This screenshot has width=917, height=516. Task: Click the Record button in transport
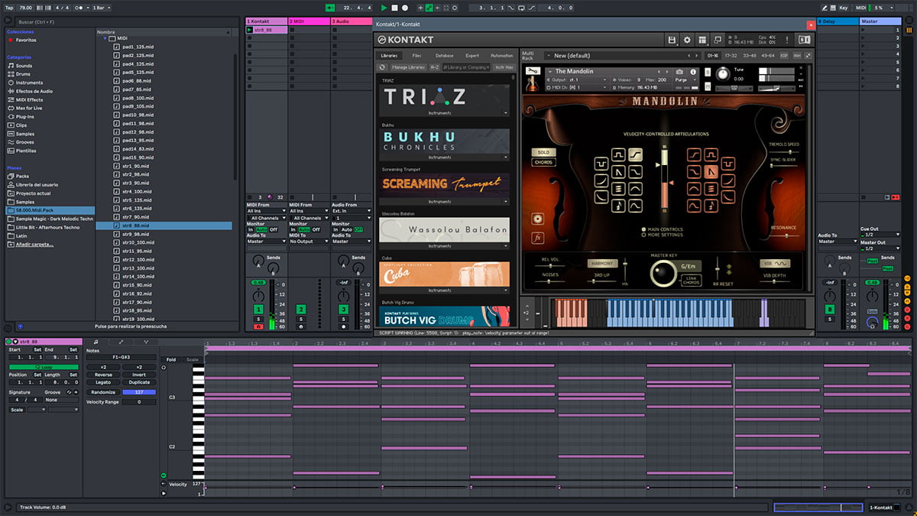click(x=405, y=7)
